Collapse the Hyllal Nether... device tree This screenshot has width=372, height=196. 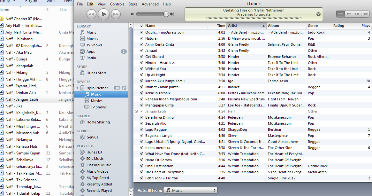[77, 88]
